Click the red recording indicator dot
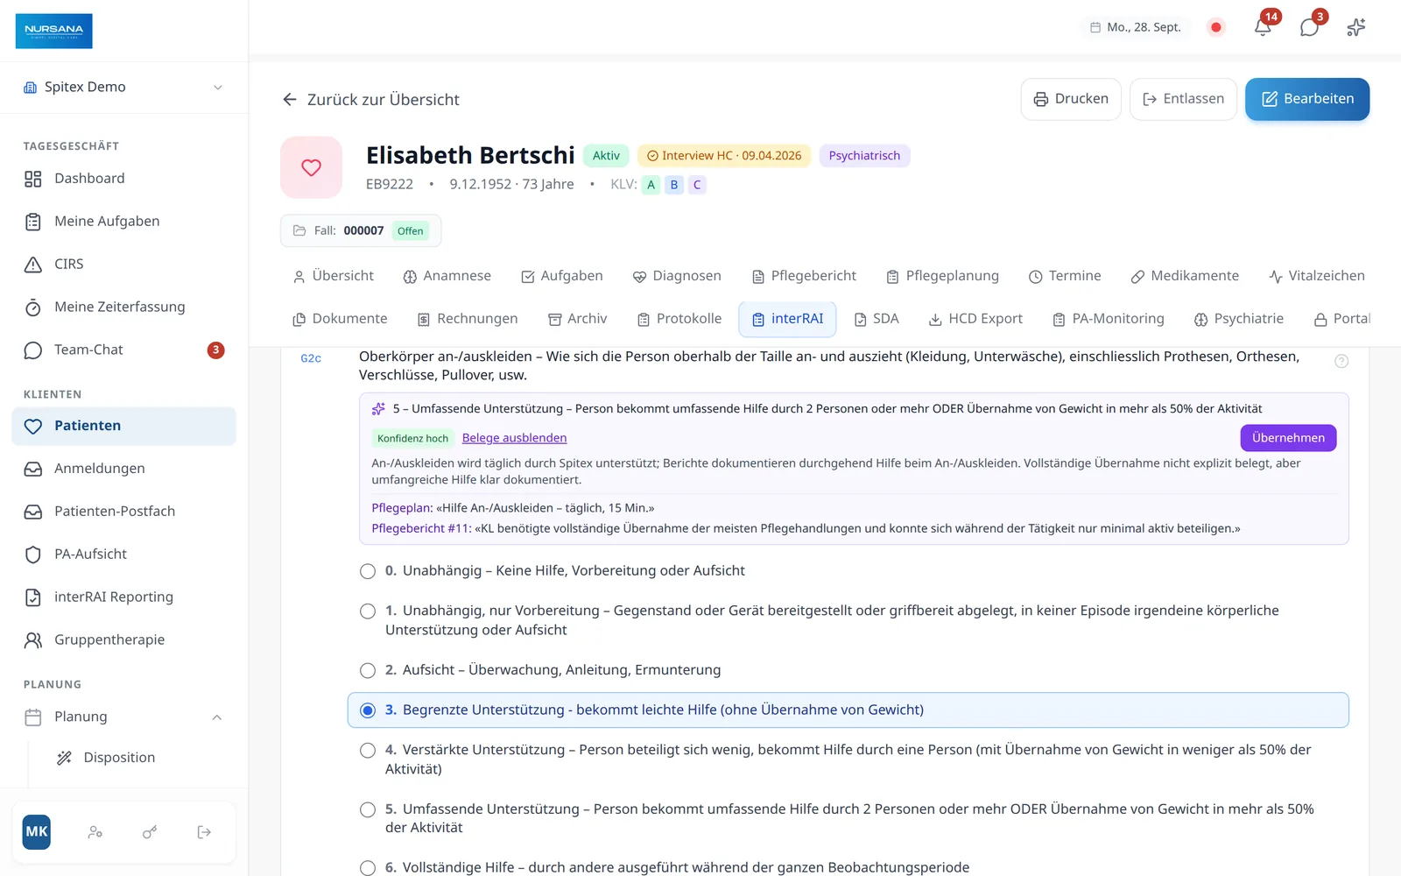 tap(1215, 27)
